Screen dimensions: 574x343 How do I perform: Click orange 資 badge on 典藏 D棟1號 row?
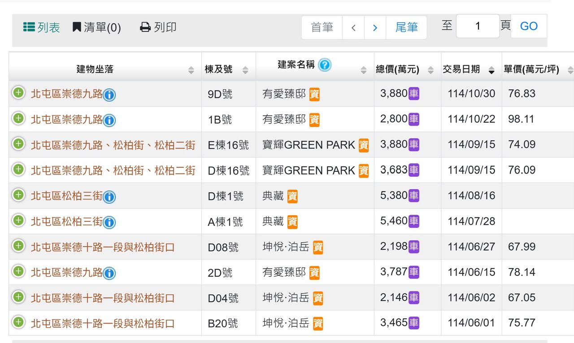click(292, 196)
